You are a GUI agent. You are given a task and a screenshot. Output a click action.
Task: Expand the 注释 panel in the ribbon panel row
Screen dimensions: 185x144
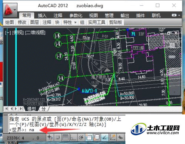pyautogui.click(x=47, y=22)
